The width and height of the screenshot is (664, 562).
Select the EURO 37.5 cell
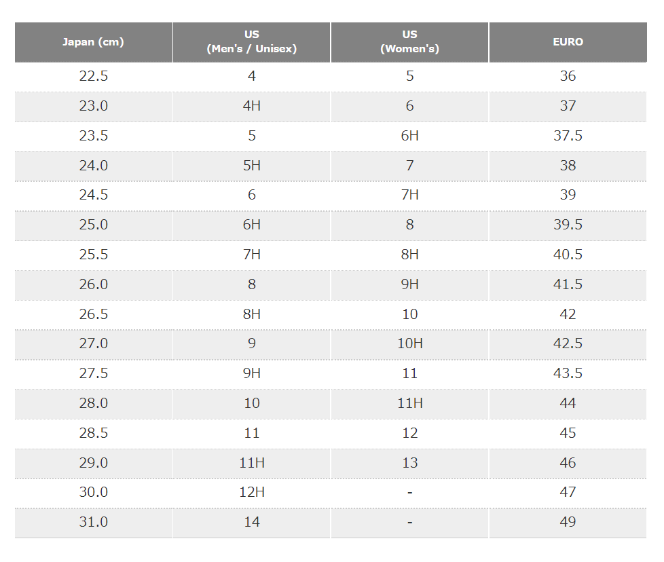click(568, 136)
